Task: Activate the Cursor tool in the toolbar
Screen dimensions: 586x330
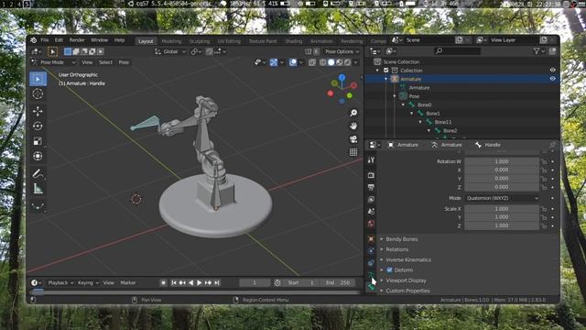Action: click(x=38, y=93)
